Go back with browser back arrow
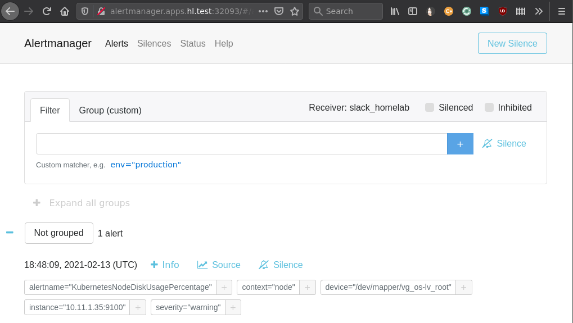Image resolution: width=573 pixels, height=323 pixels. pos(10,11)
